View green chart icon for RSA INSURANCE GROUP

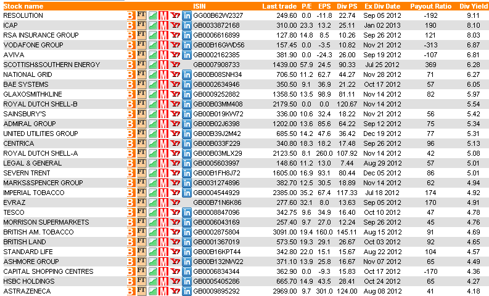pos(152,35)
